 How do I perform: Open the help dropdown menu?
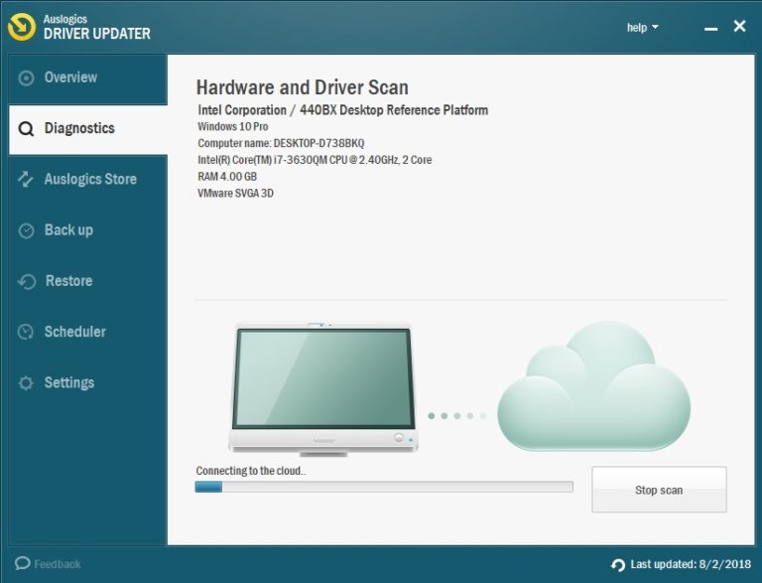tap(642, 28)
